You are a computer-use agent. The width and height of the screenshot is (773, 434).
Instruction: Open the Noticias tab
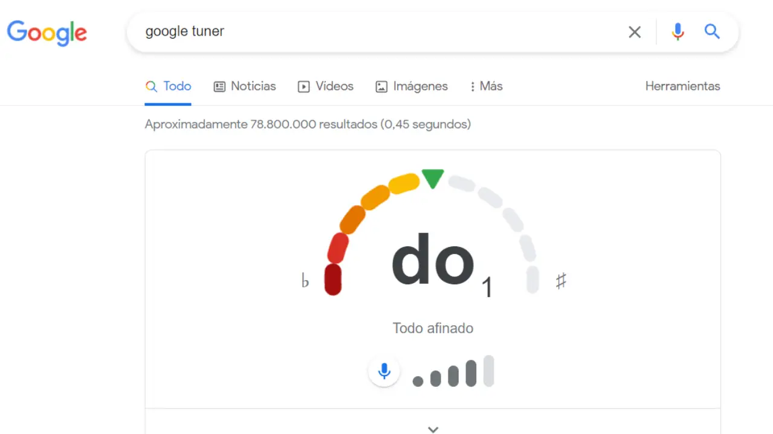[245, 86]
